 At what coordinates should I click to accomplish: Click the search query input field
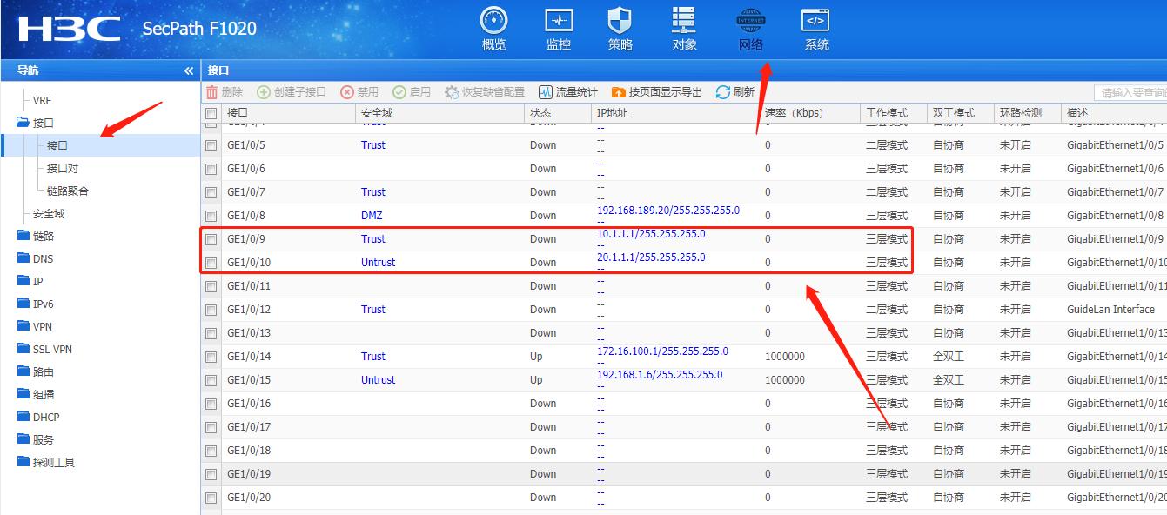(x=1130, y=92)
